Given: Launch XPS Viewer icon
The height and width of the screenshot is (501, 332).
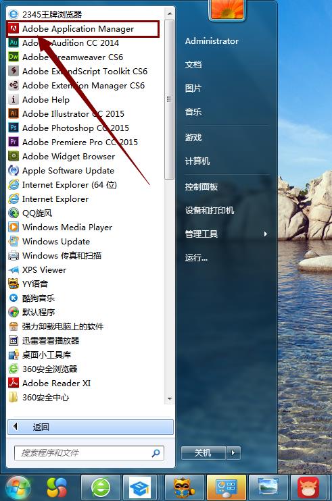Looking at the screenshot, I should 14,269.
